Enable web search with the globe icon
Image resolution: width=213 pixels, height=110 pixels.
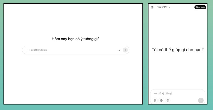coord(161,100)
